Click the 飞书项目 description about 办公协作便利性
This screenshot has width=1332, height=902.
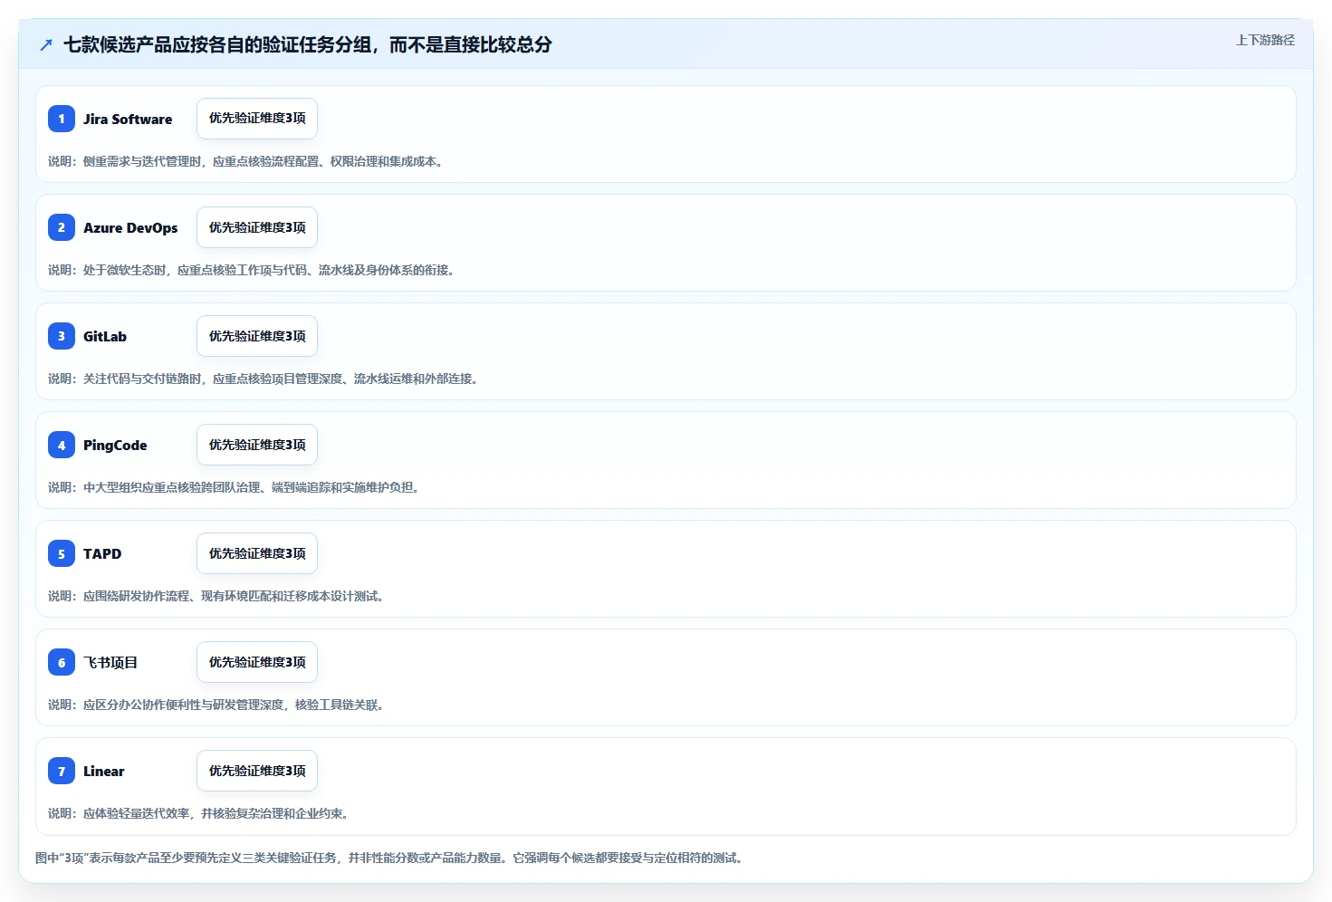216,705
